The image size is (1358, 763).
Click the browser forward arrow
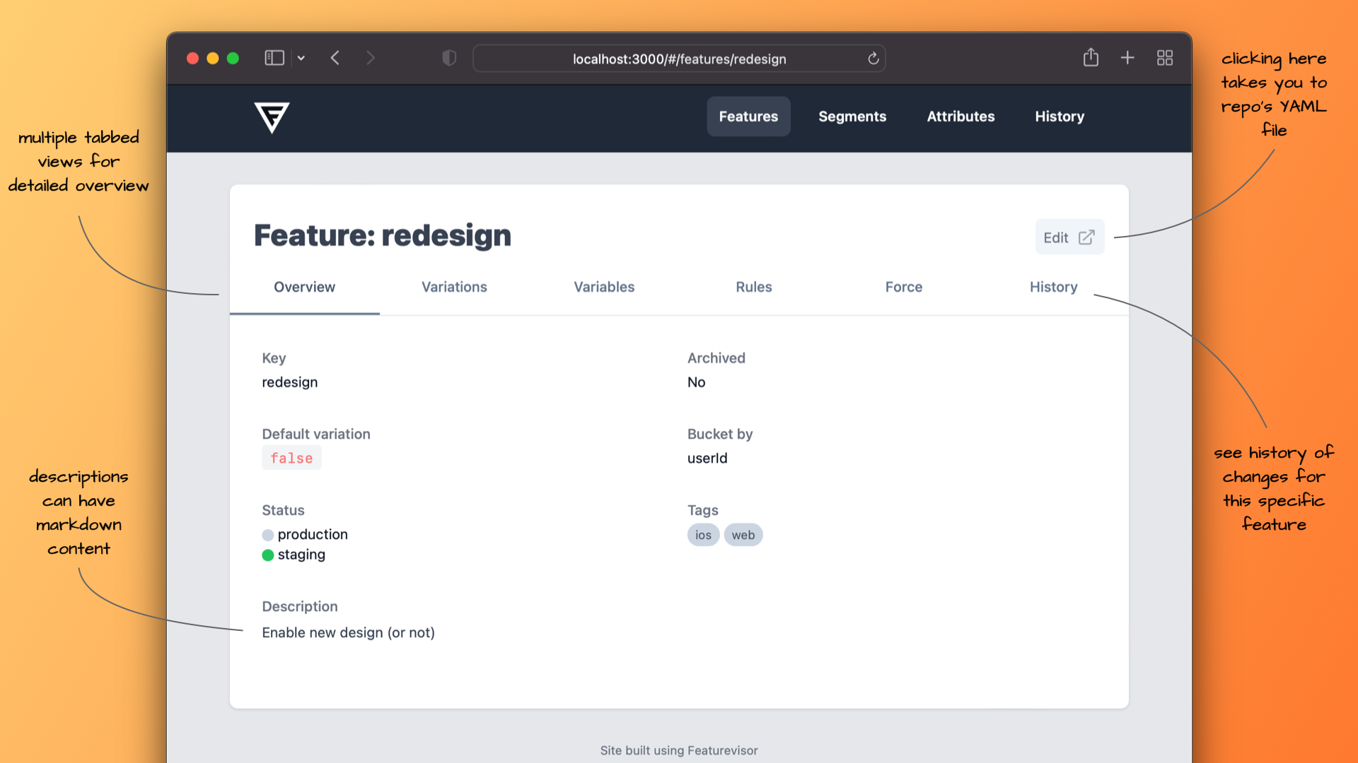[370, 58]
